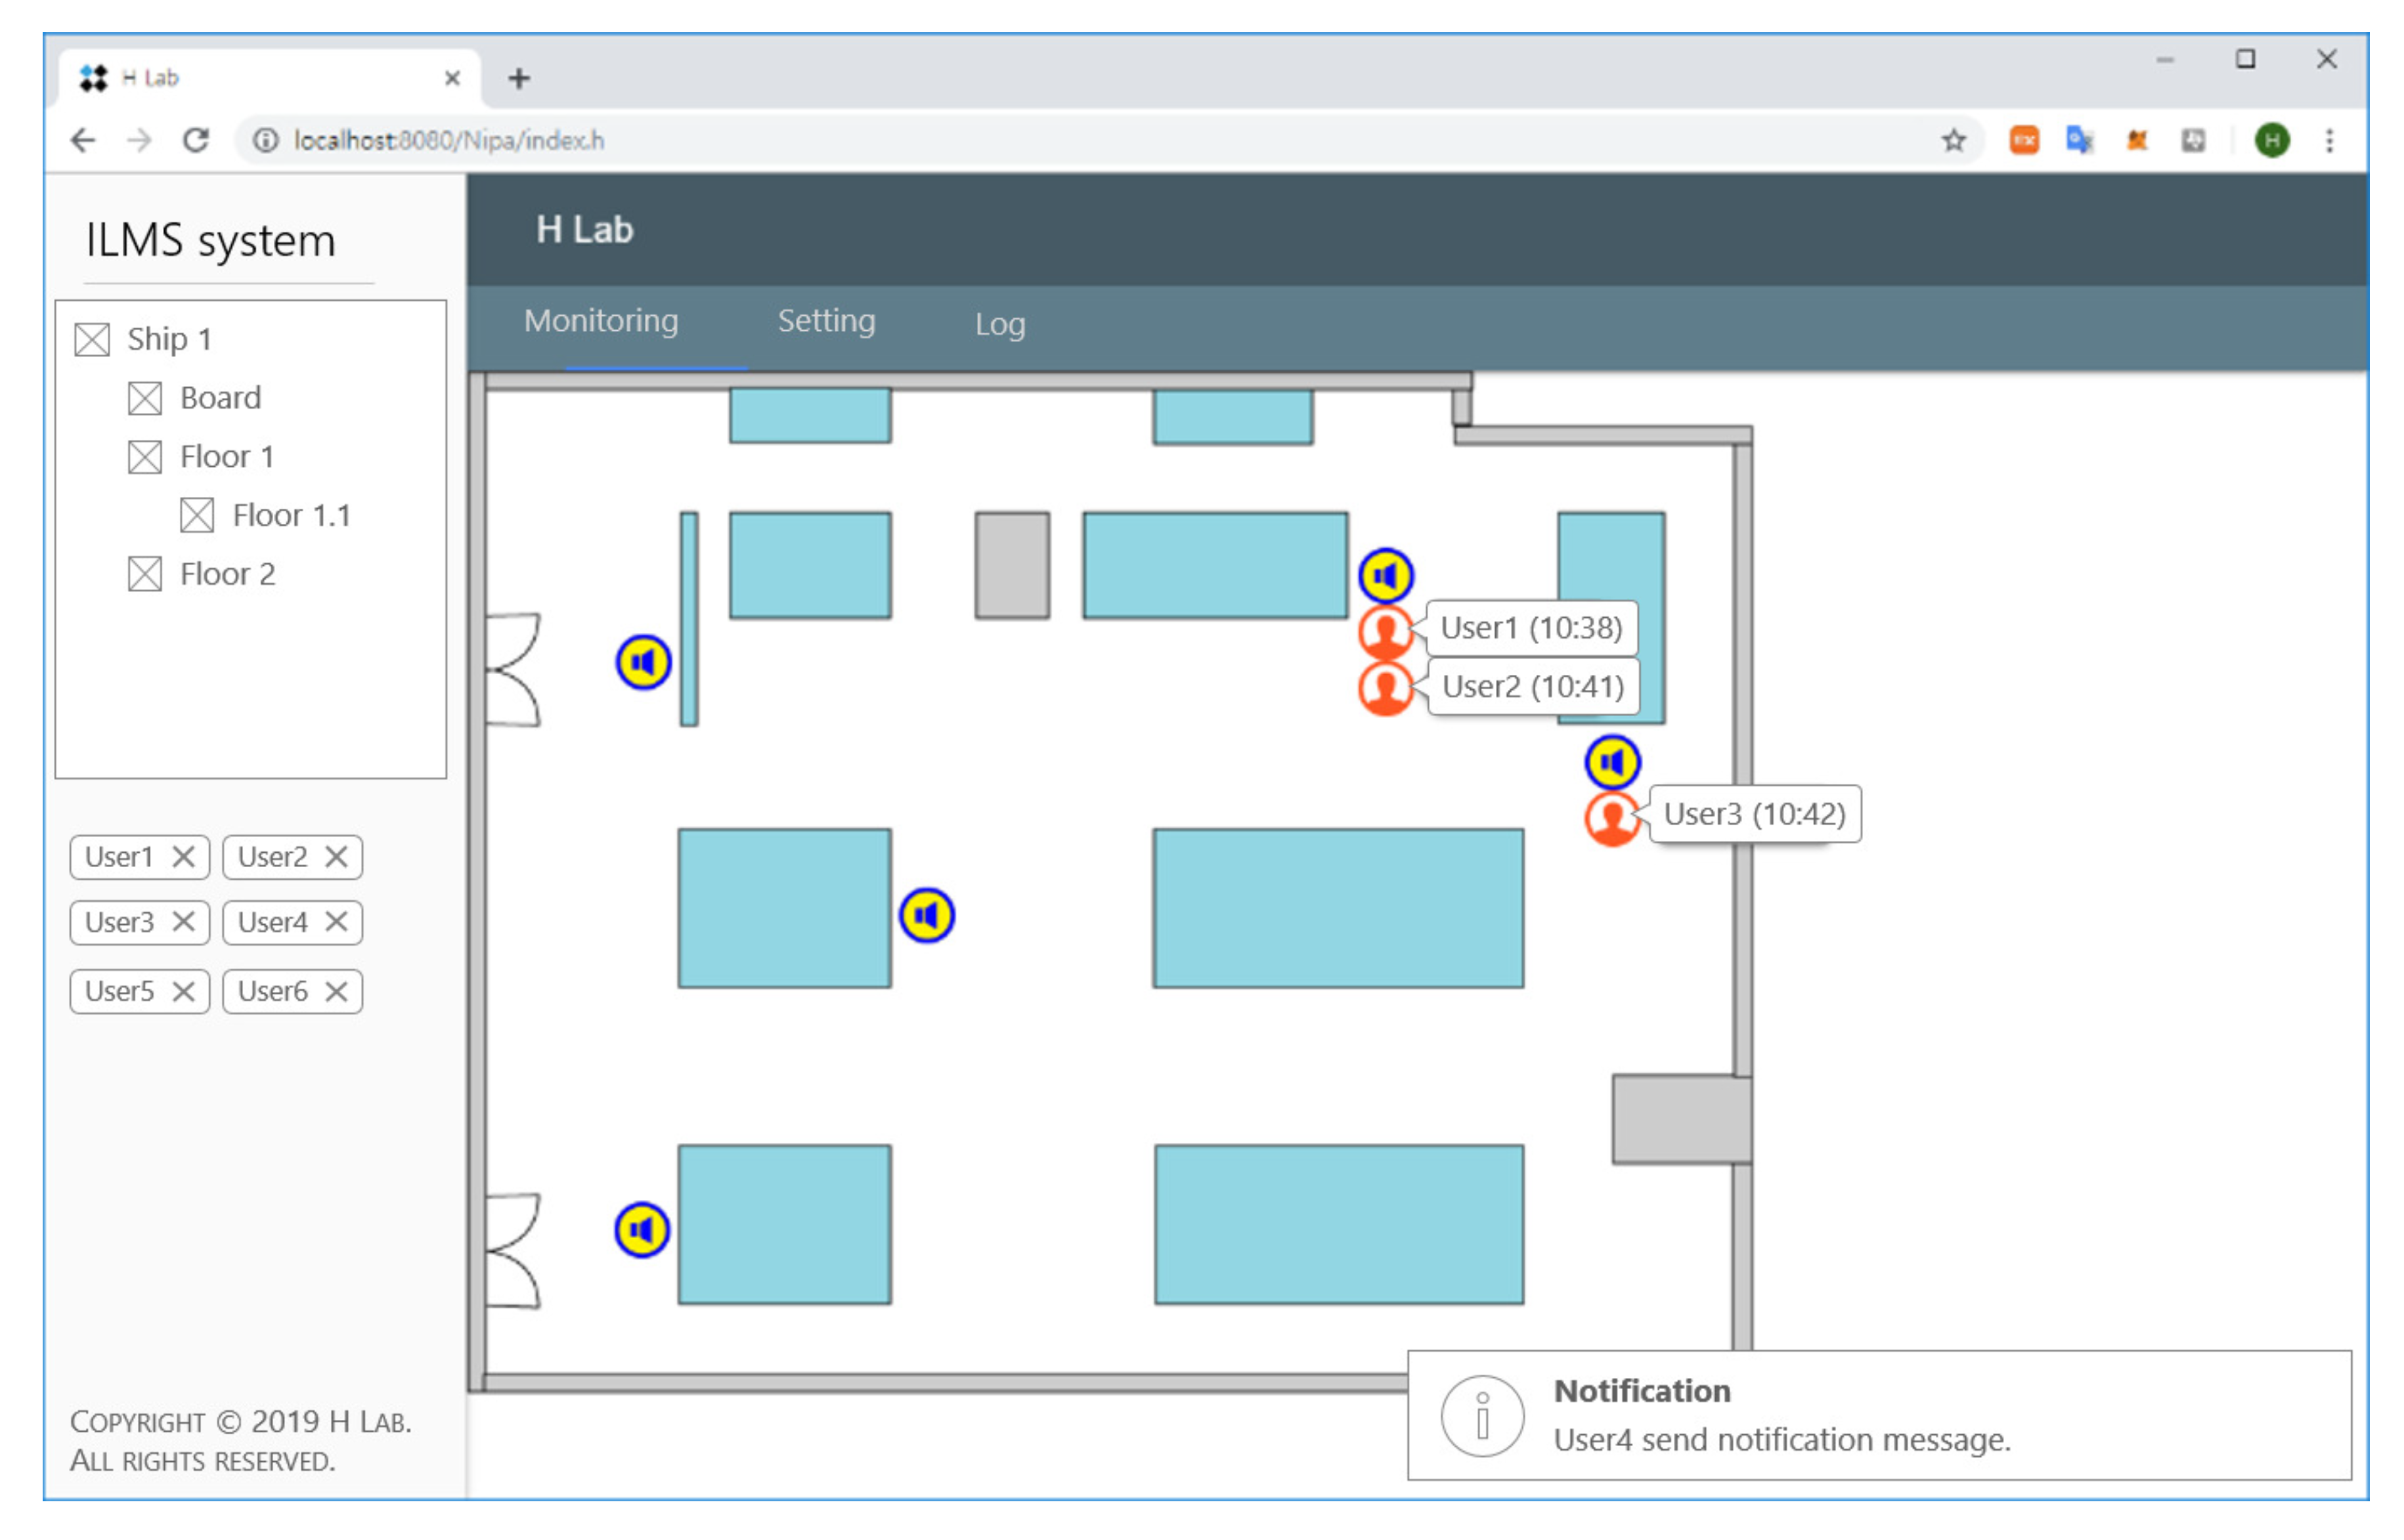The image size is (2404, 1540).
Task: Switch to the Setting tab
Action: [x=825, y=321]
